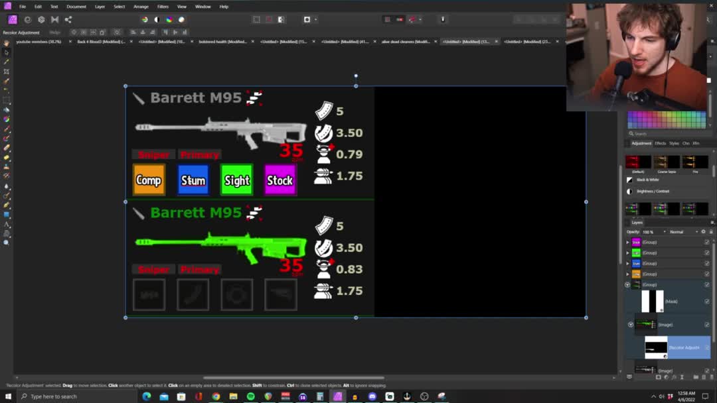The image size is (717, 403).
Task: Select the Move tool arrow
Action: coord(7,52)
